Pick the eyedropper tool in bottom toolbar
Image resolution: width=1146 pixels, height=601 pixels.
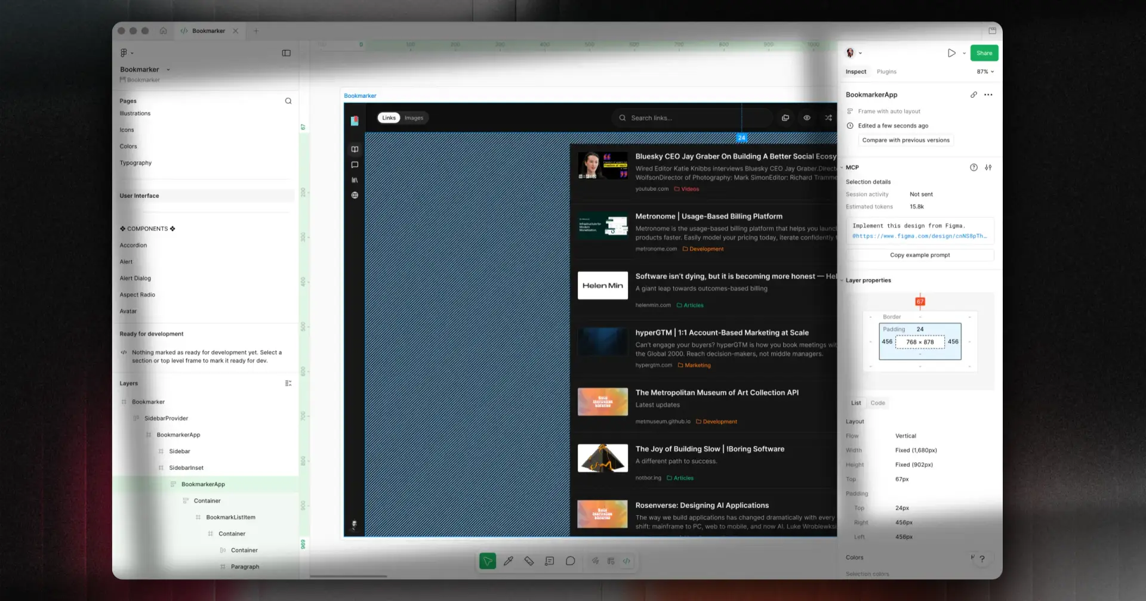[x=509, y=561]
